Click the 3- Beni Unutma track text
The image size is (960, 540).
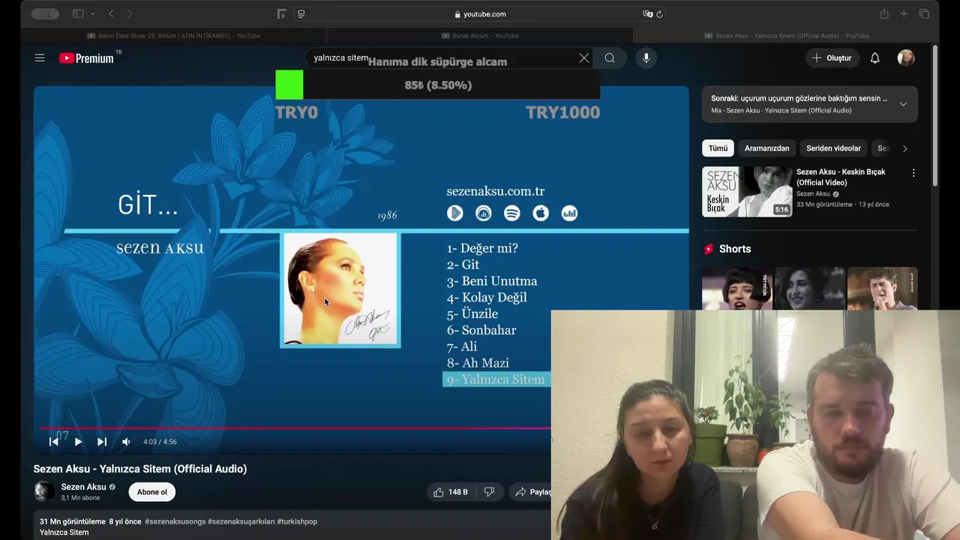(492, 281)
